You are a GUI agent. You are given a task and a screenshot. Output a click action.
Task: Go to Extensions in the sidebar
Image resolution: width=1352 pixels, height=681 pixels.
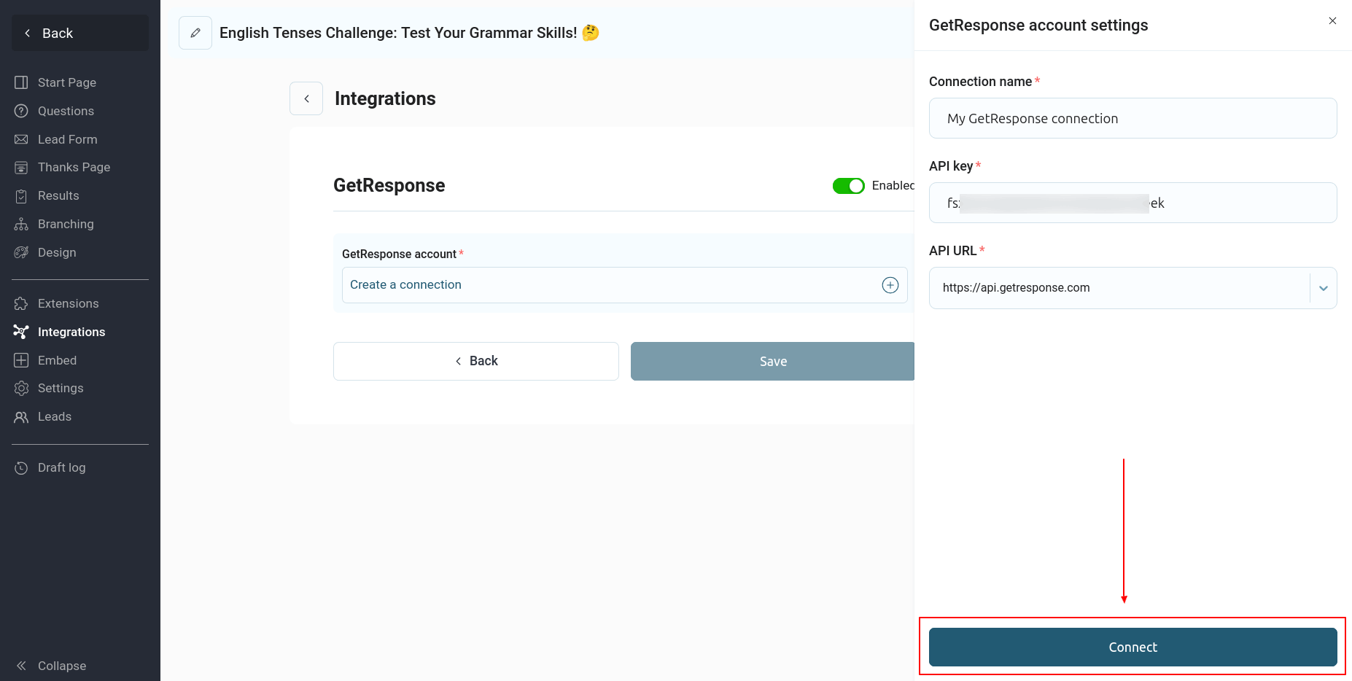click(68, 303)
